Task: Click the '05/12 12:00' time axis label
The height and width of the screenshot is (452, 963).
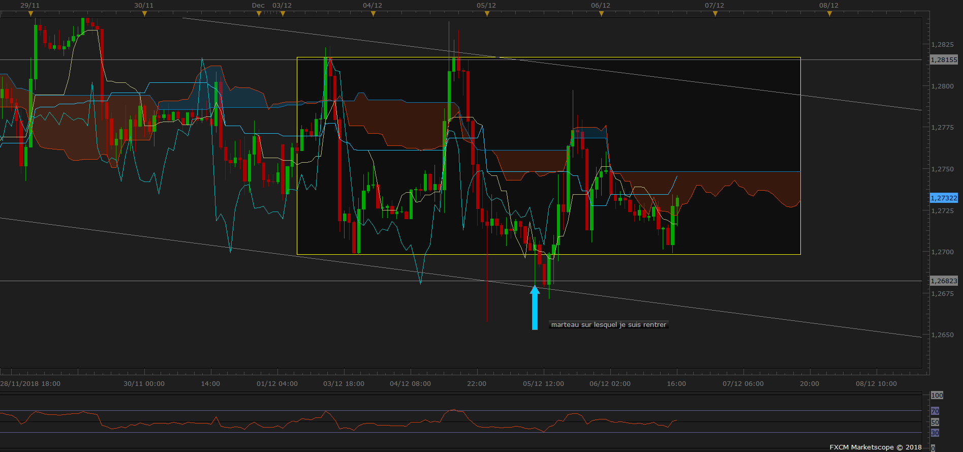Action: 544,384
